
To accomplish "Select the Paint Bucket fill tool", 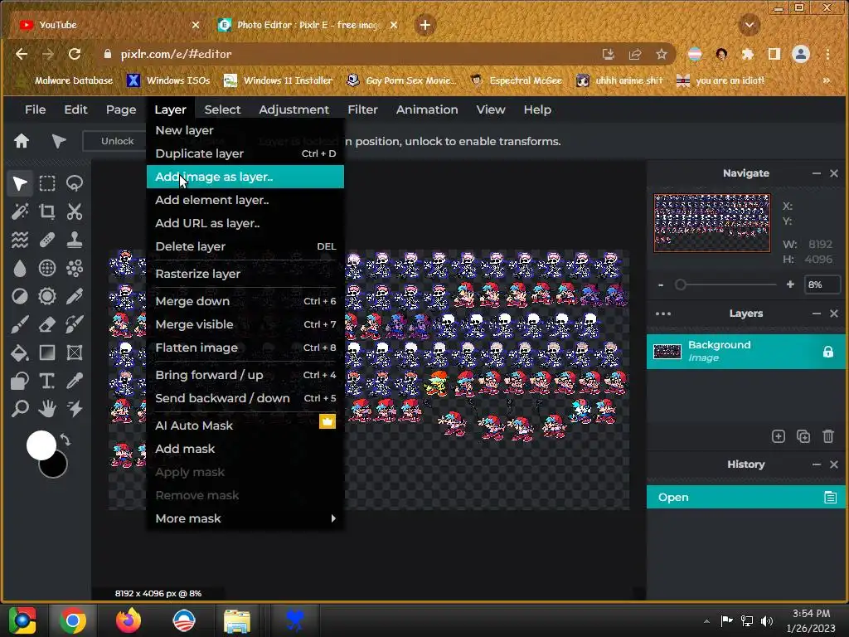I will tap(20, 353).
